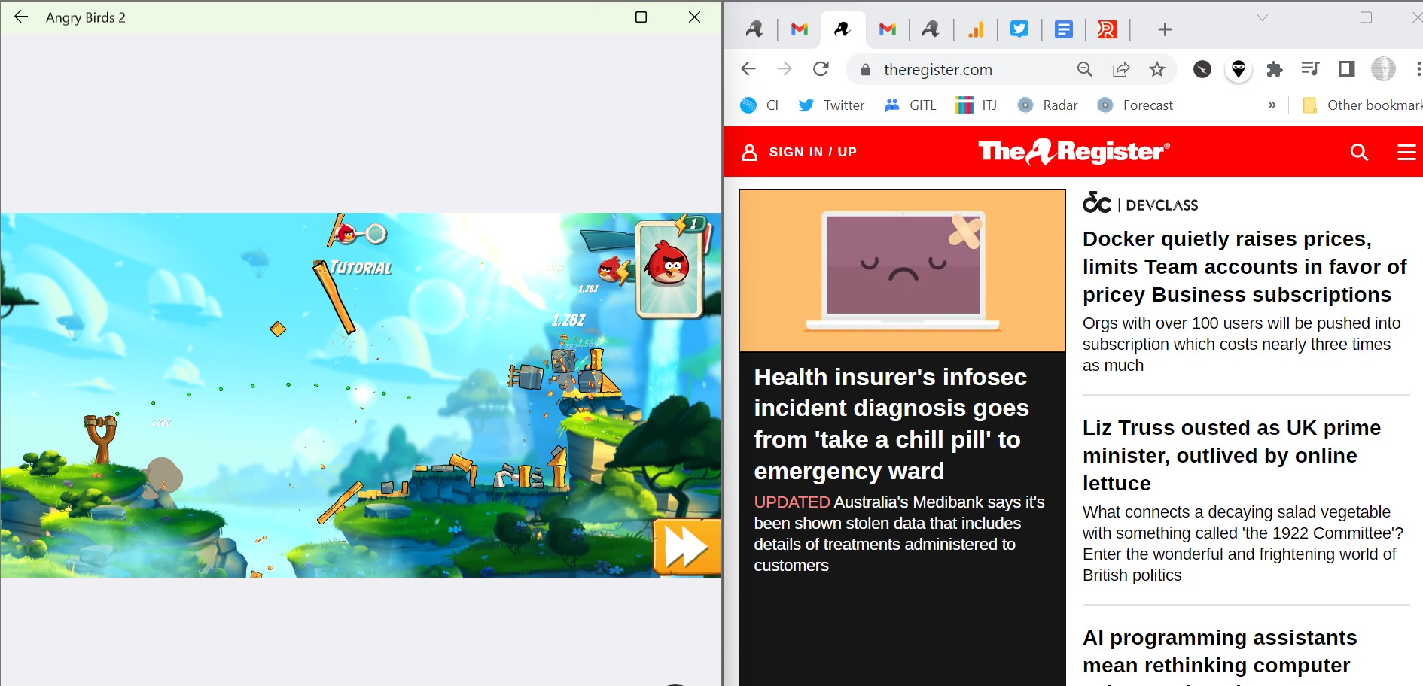Open the Twitter bookmark
The height and width of the screenshot is (686, 1423).
click(x=831, y=105)
